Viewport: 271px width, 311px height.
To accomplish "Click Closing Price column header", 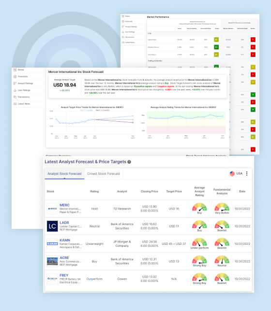I will 150,191.
